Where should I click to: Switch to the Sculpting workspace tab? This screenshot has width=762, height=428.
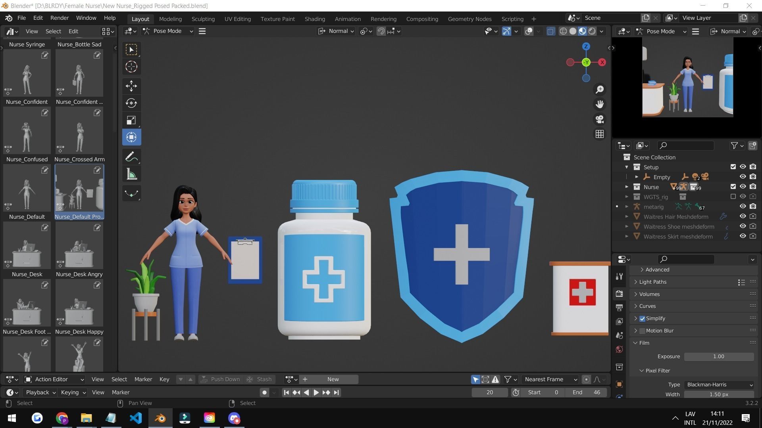tap(203, 19)
